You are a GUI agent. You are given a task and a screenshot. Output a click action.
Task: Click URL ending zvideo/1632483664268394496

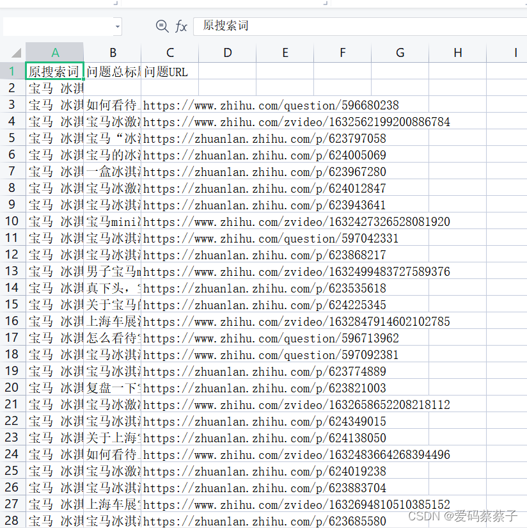click(297, 454)
